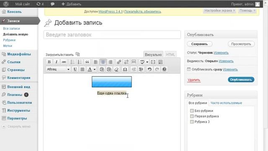This screenshot has height=151, width=268.
Task: Remove formatting with eraser icon
Action: tap(116, 69)
